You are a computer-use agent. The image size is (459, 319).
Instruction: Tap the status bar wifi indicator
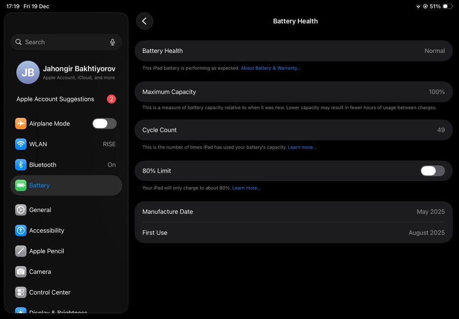click(418, 6)
